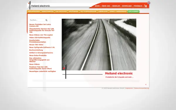The image size is (176, 110).
Task: Open 'Komfortable Printdokumentation' link
Action: [38, 41]
